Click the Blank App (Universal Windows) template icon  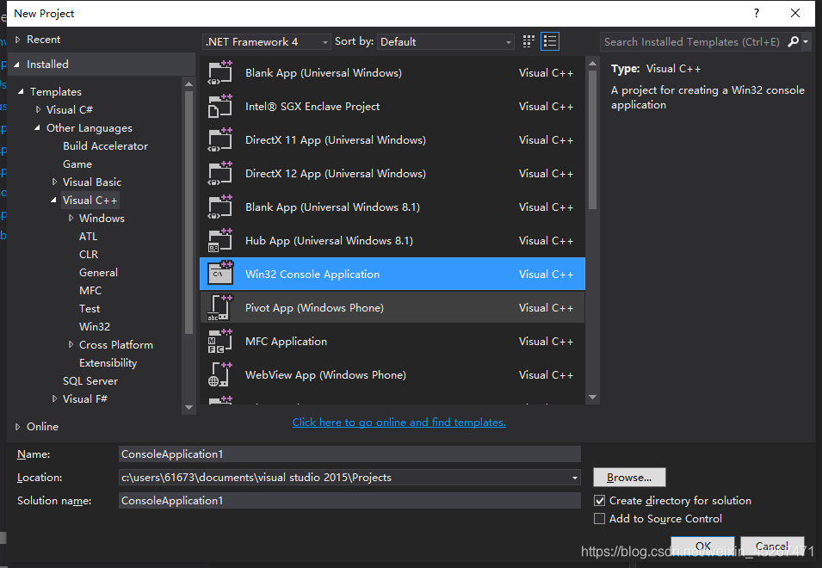pyautogui.click(x=220, y=73)
